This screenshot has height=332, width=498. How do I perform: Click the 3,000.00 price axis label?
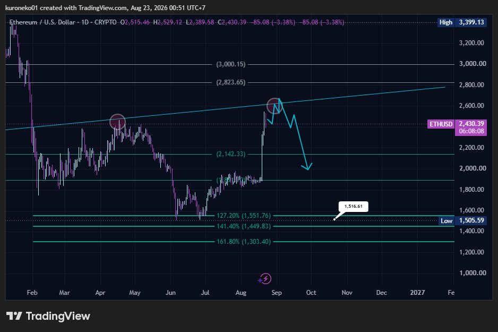pos(473,64)
